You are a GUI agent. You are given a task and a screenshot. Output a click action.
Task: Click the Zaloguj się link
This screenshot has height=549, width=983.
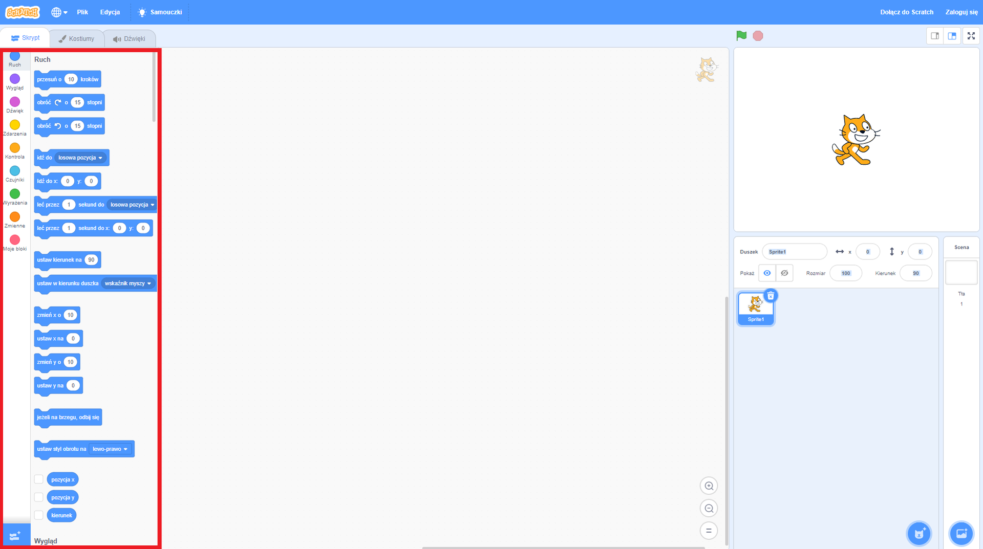pyautogui.click(x=961, y=12)
